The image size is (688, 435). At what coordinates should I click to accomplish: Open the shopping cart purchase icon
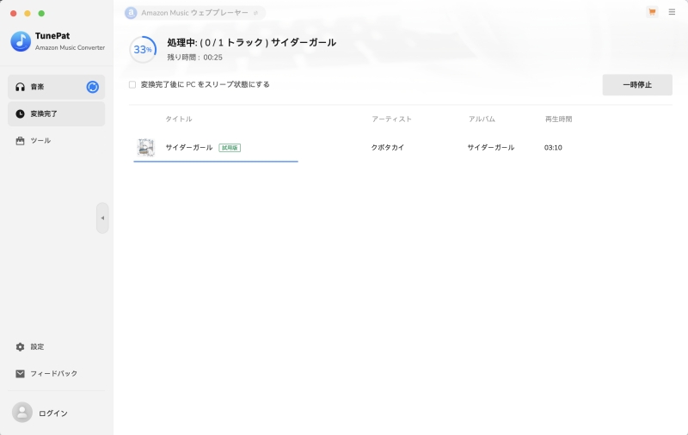(652, 12)
